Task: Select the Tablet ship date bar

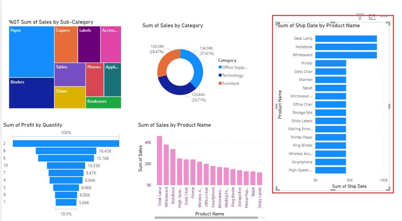Action: click(x=331, y=88)
